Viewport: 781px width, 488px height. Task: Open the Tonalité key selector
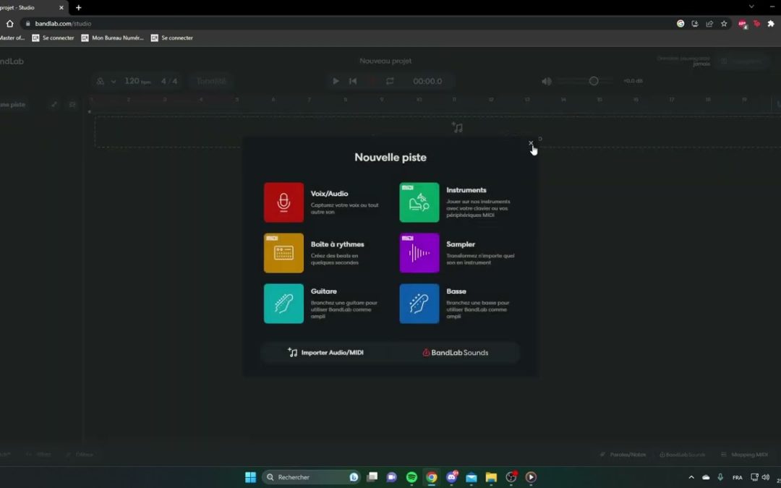pos(211,81)
